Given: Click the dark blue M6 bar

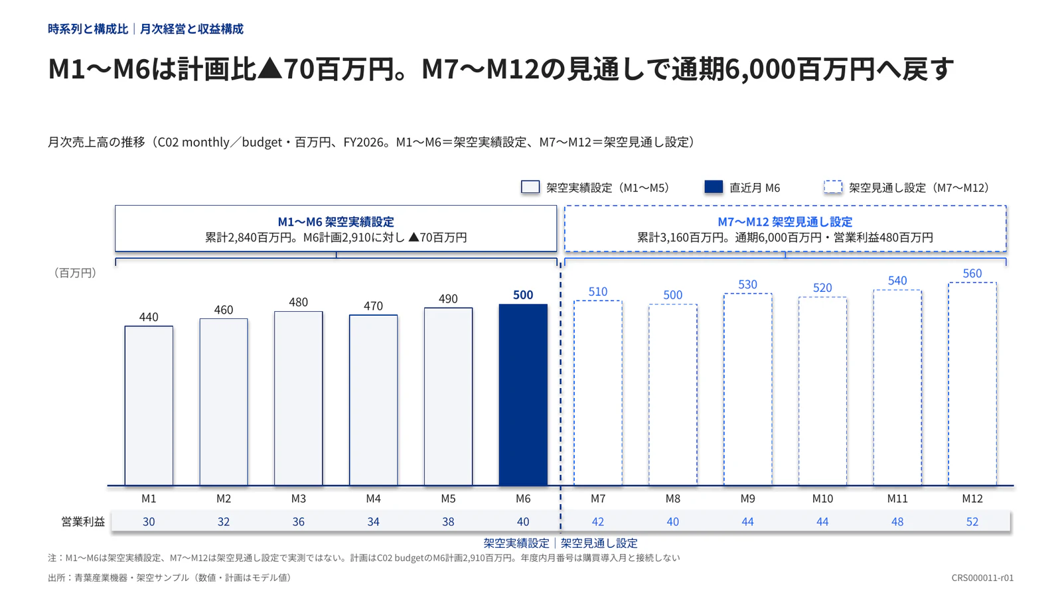Looking at the screenshot, I should click(x=523, y=395).
